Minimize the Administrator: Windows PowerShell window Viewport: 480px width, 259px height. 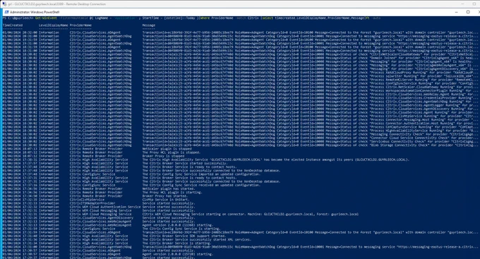pos(456,12)
